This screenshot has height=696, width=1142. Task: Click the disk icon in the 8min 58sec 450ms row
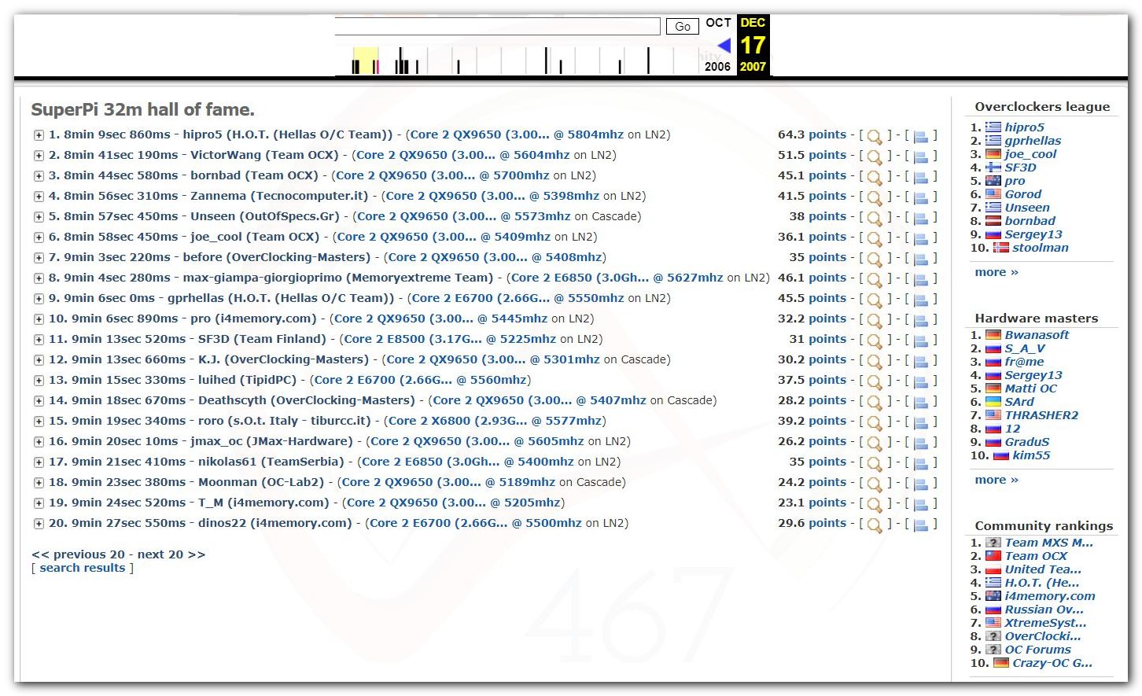921,238
